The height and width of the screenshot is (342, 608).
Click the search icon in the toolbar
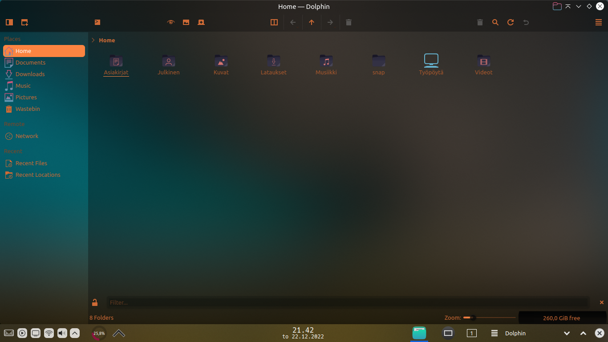(495, 22)
